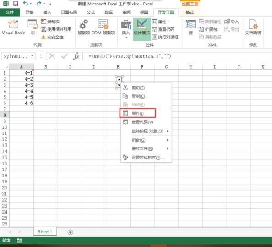Click Map Properties (映射属性)
Image resolution: width=272 pixels, height=247 pixels.
210,22
